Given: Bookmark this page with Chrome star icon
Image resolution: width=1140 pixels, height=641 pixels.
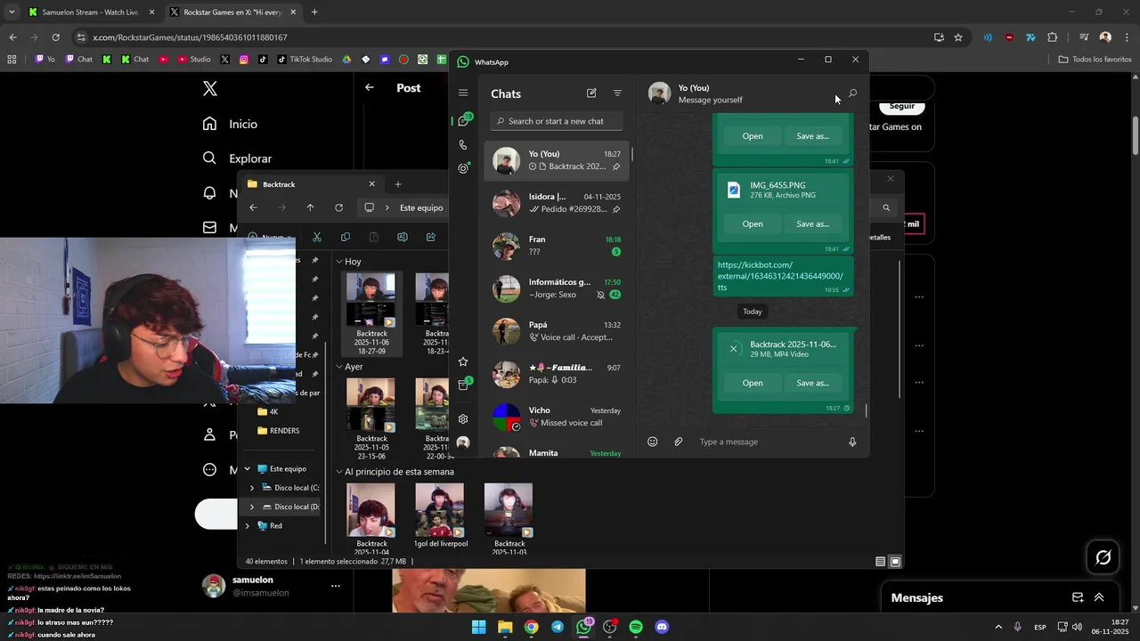Looking at the screenshot, I should [958, 37].
